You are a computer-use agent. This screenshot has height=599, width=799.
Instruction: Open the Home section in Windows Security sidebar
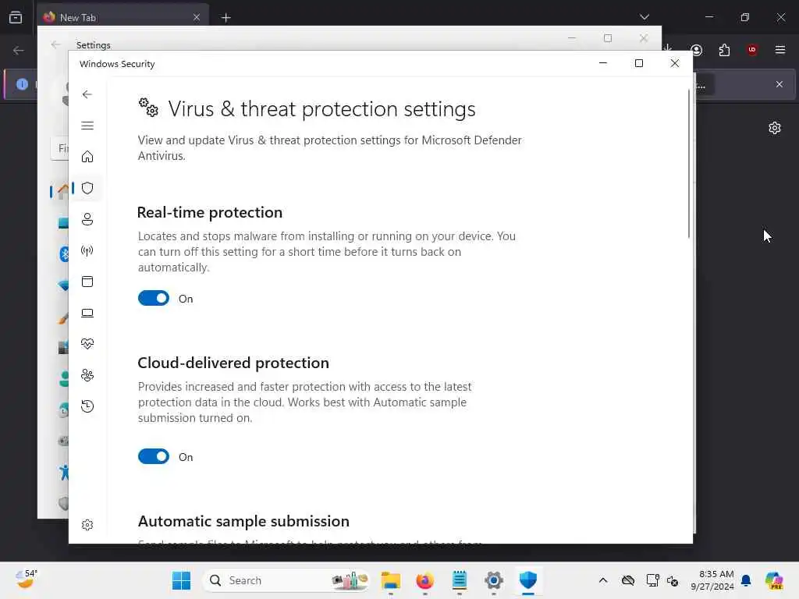87,156
